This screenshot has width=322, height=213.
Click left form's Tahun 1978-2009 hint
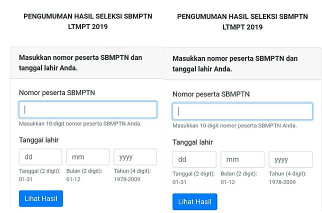135,174
